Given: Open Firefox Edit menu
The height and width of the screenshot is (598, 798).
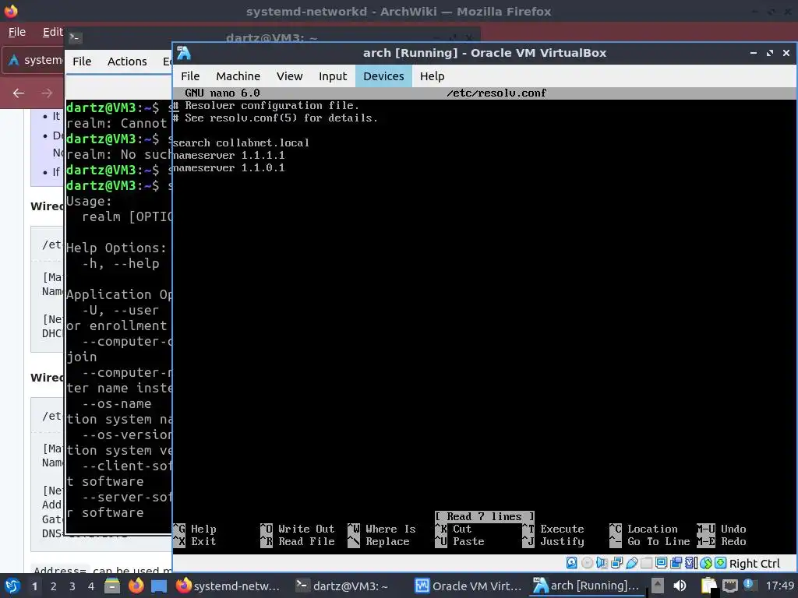Looking at the screenshot, I should (53, 32).
